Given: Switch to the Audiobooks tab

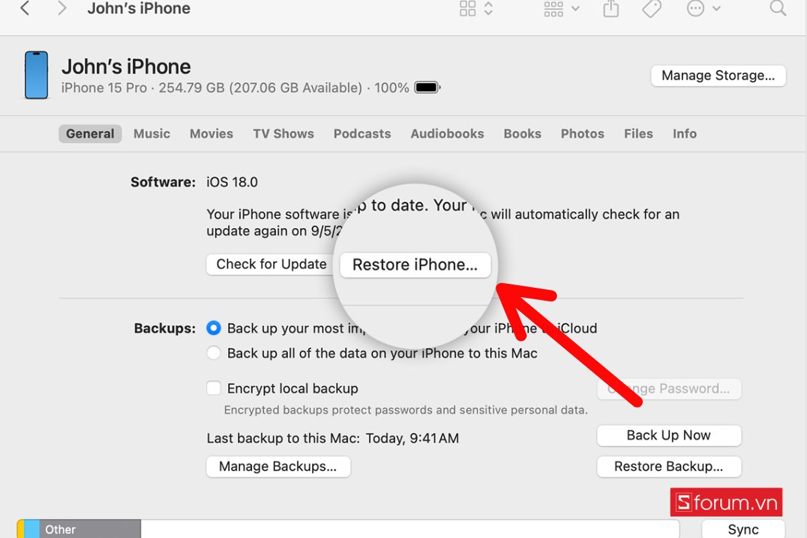Looking at the screenshot, I should (447, 134).
